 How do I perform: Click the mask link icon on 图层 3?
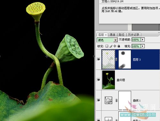click(116, 59)
